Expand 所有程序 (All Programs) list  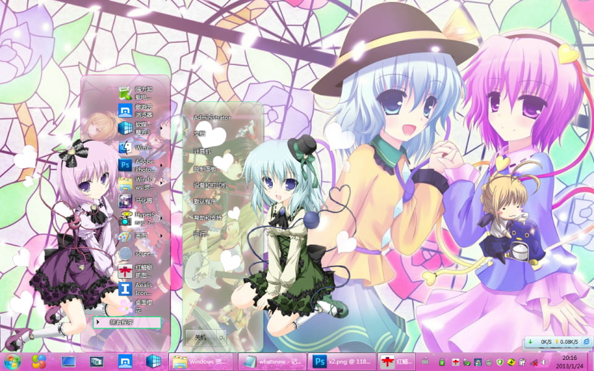pos(127,323)
